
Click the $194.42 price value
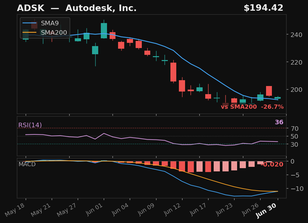263,8
